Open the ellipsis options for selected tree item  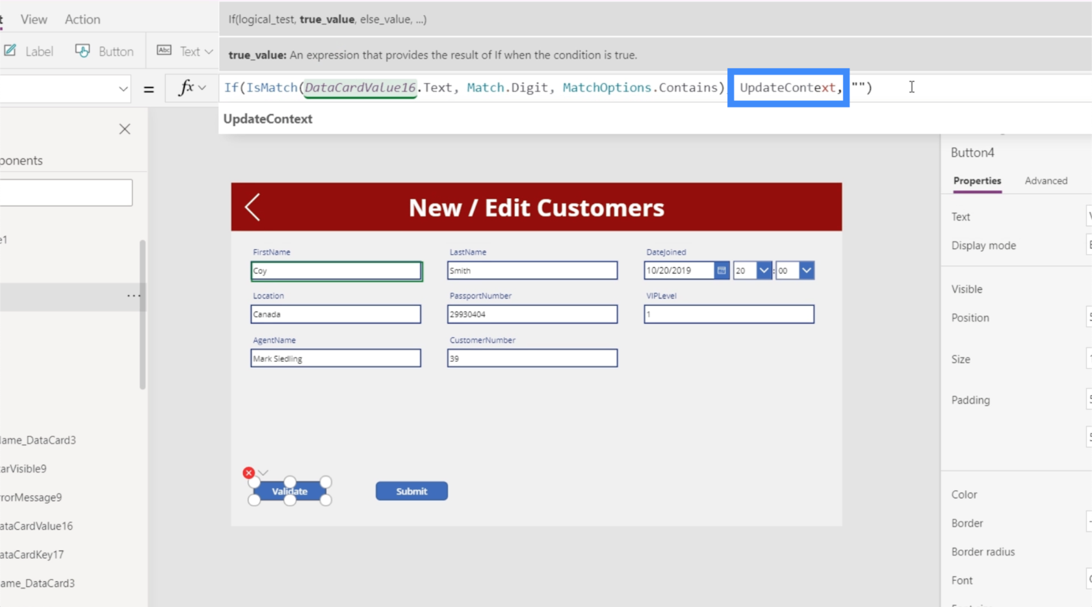pyautogui.click(x=133, y=296)
